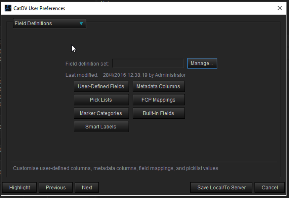Click the 'Field definition set:' label

tap(87, 64)
